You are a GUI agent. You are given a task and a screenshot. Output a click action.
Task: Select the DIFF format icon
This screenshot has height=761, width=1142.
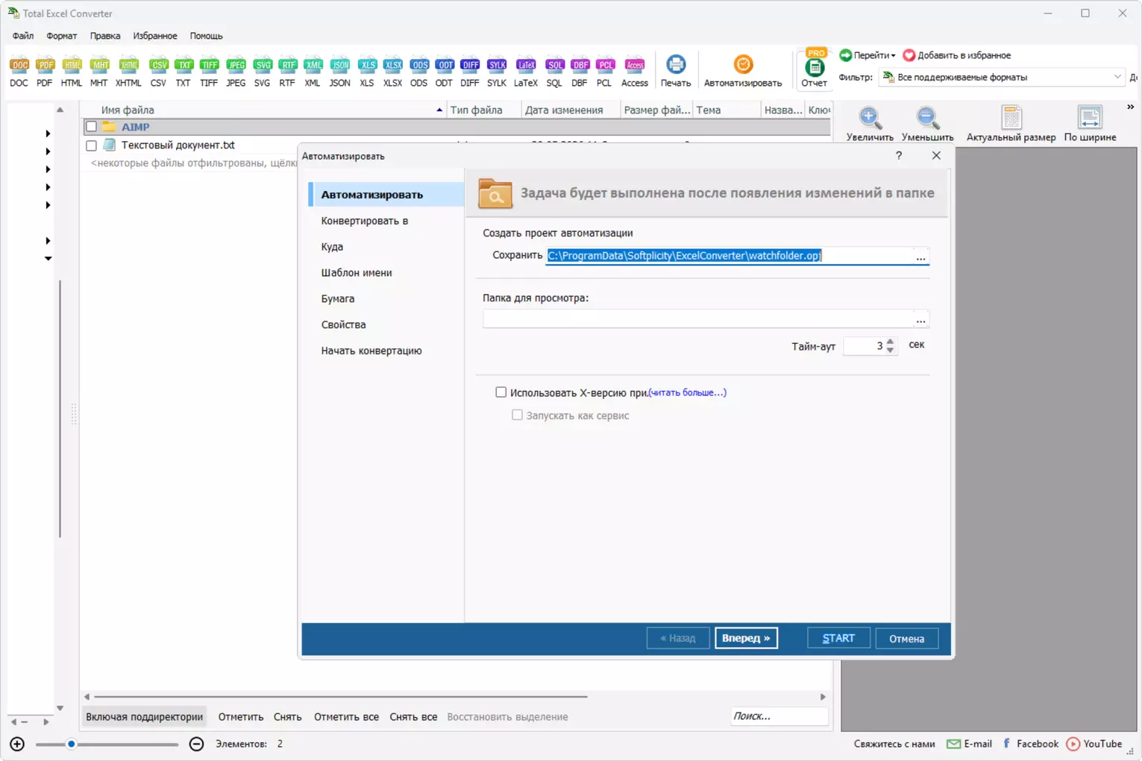[470, 71]
